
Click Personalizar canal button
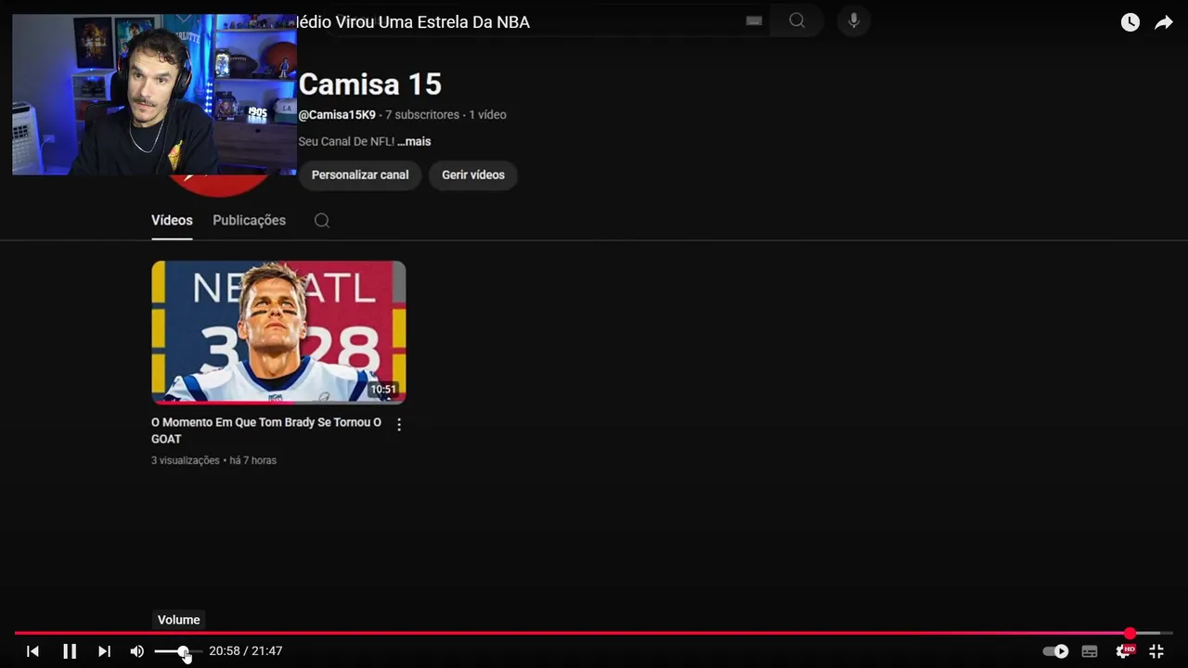coord(360,175)
